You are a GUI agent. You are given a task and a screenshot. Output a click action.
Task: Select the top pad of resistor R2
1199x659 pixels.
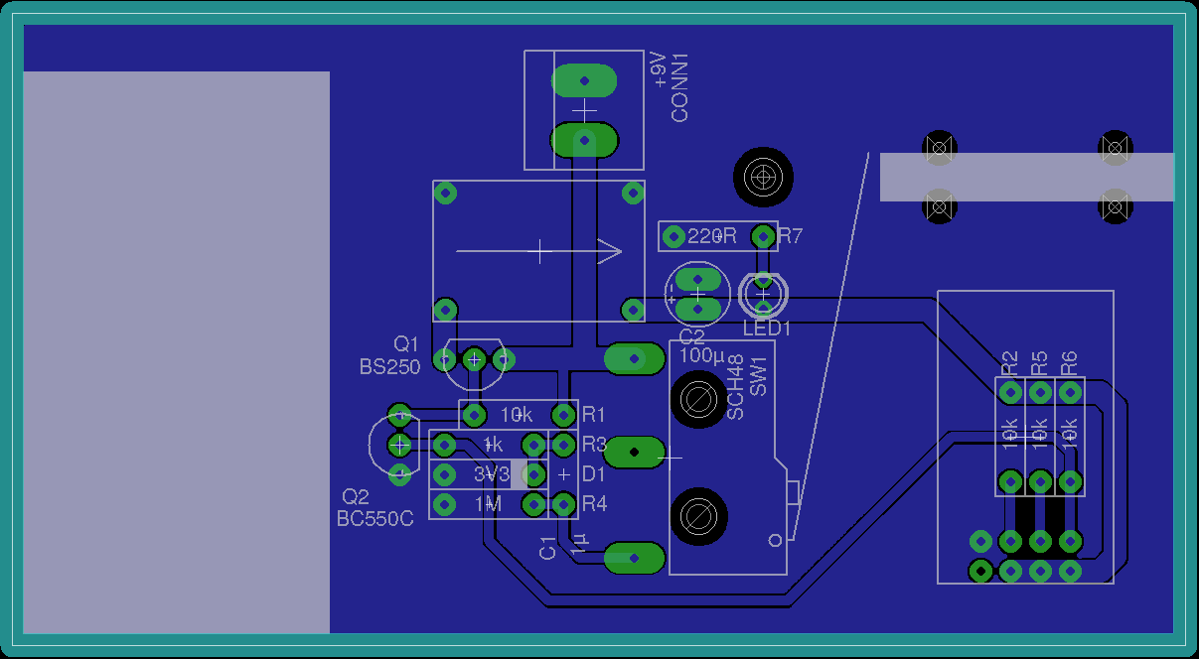(x=1010, y=392)
